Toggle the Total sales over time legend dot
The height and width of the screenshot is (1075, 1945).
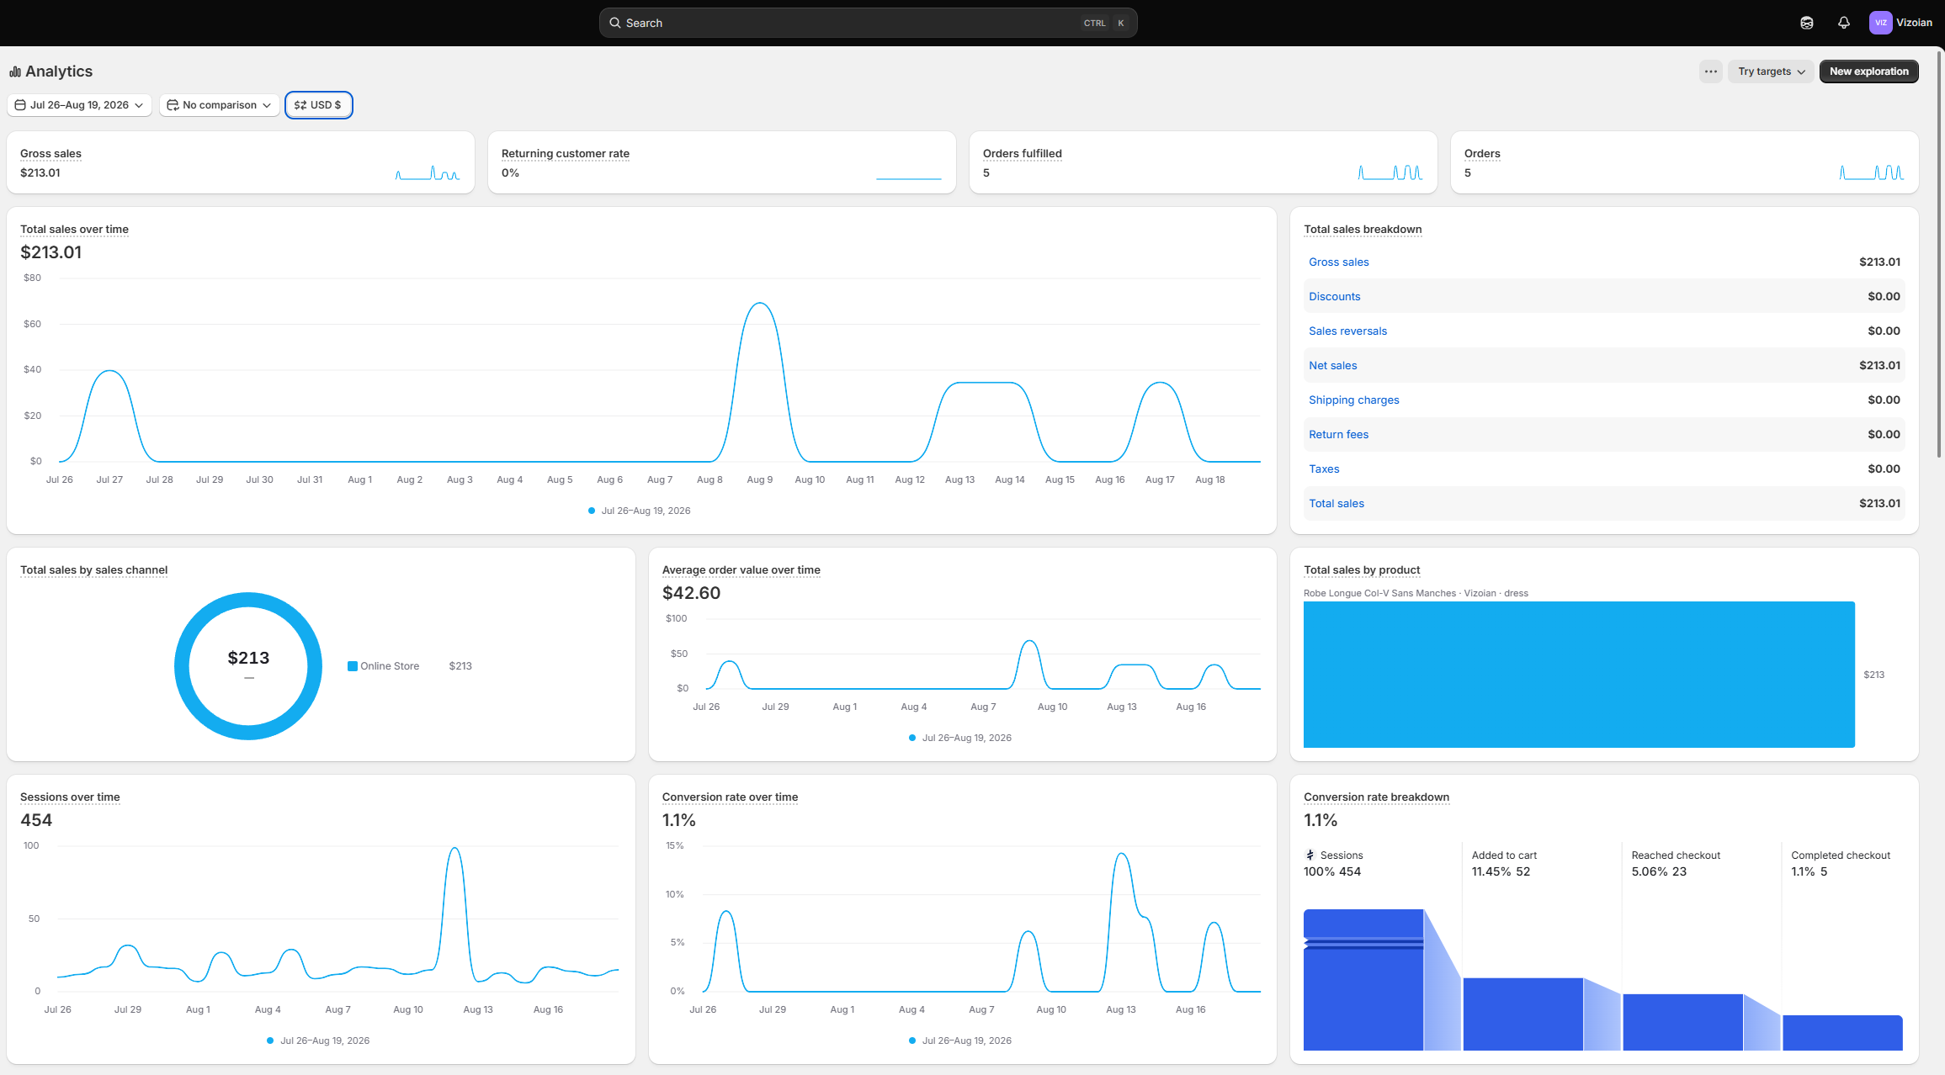[592, 511]
